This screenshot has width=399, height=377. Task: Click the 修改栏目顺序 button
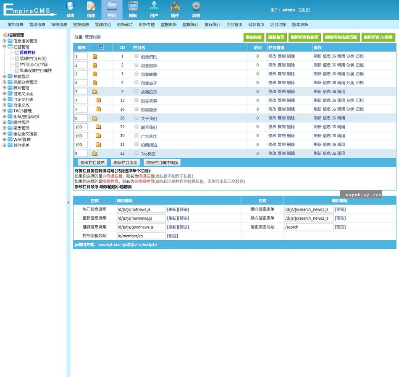[x=93, y=163]
